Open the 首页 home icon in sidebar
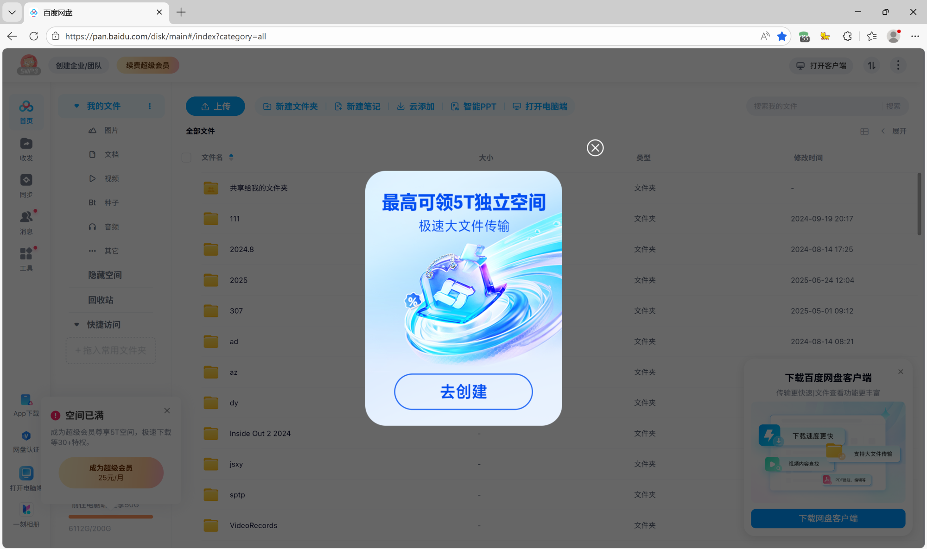The width and height of the screenshot is (927, 549). [x=26, y=111]
